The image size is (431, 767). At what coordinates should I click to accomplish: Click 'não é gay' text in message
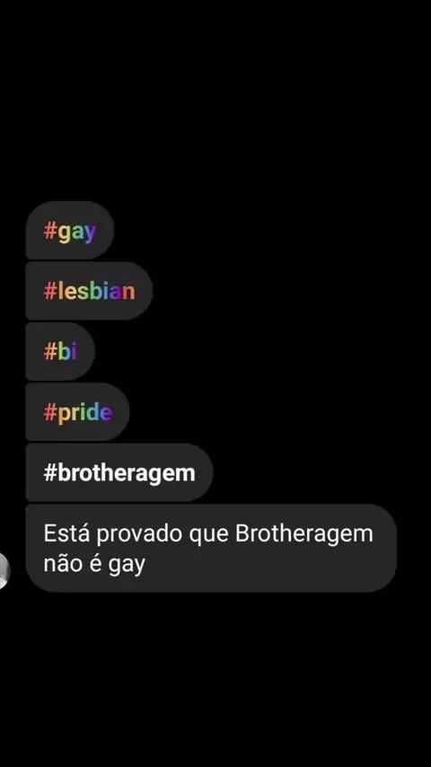[x=94, y=565]
